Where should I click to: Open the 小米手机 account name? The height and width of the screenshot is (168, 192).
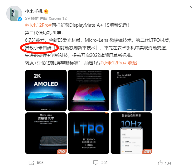[x=34, y=11]
